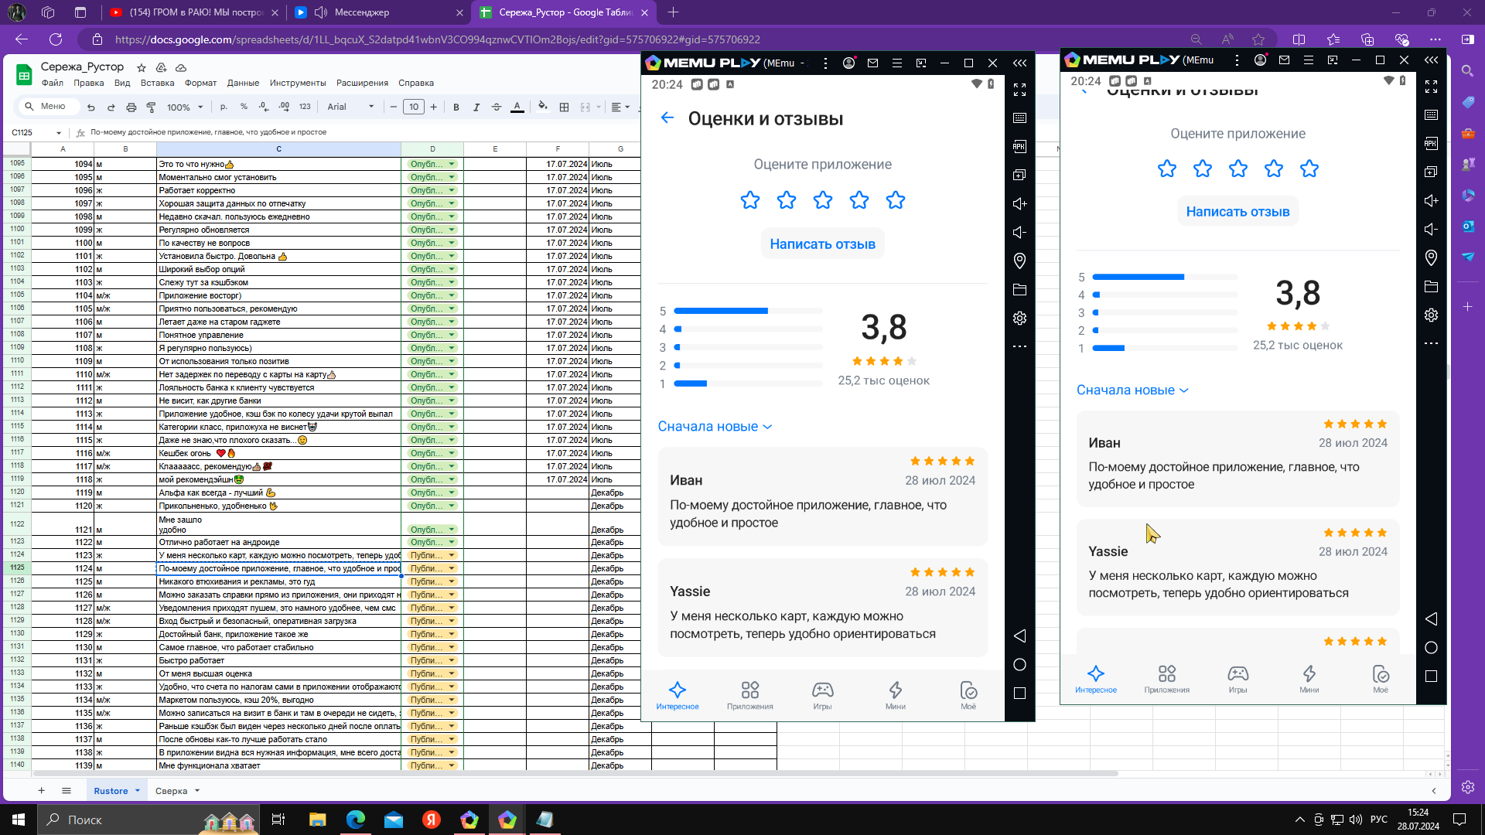Open the Данные menu
Screen dimensions: 1485x835
(x=243, y=83)
